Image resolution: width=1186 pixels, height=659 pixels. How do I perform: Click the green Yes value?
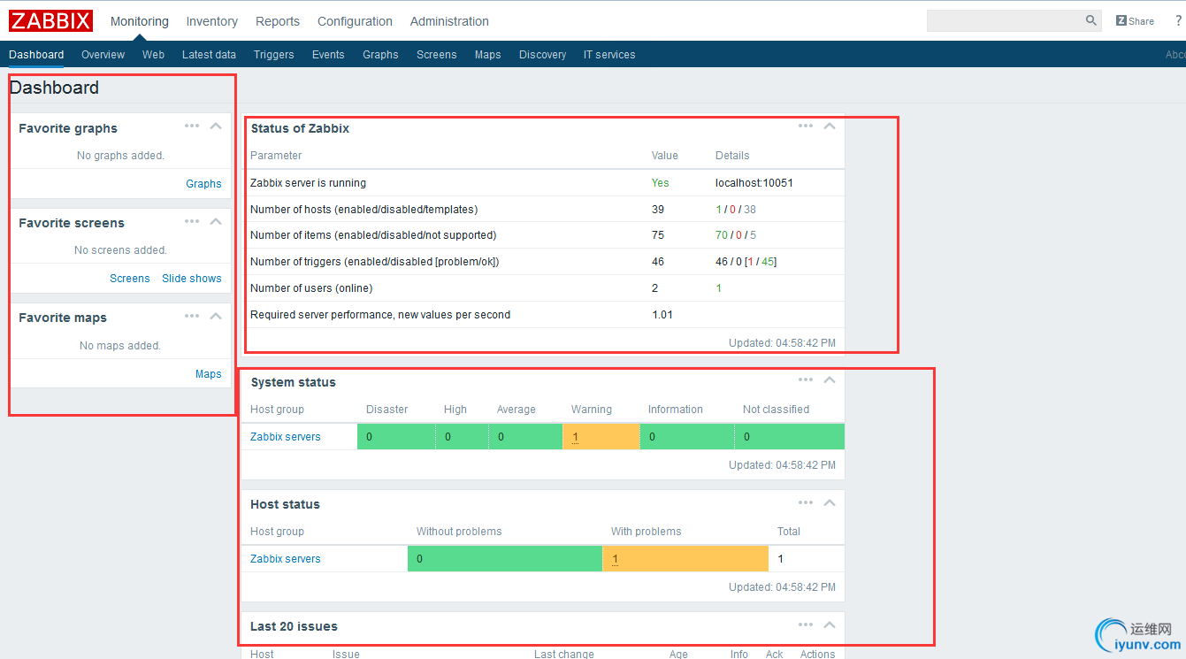tap(661, 183)
